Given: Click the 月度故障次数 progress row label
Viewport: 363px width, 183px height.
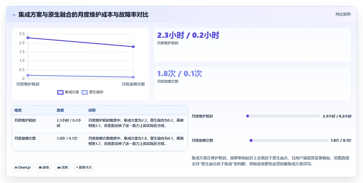Looking at the screenshot, I should tap(202, 140).
